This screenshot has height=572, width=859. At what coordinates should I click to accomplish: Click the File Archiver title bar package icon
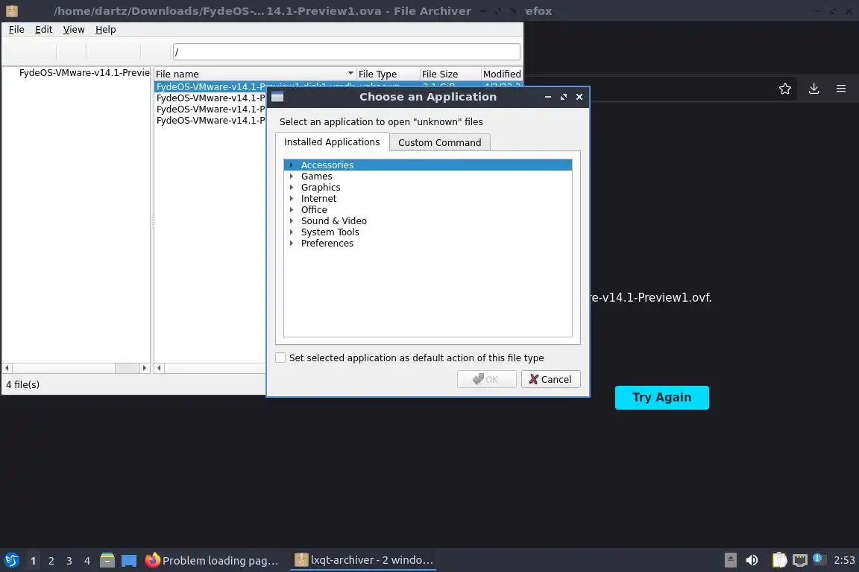[11, 11]
